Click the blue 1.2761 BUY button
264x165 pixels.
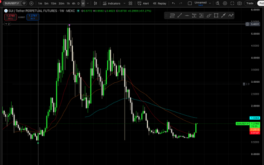(x=33, y=17)
